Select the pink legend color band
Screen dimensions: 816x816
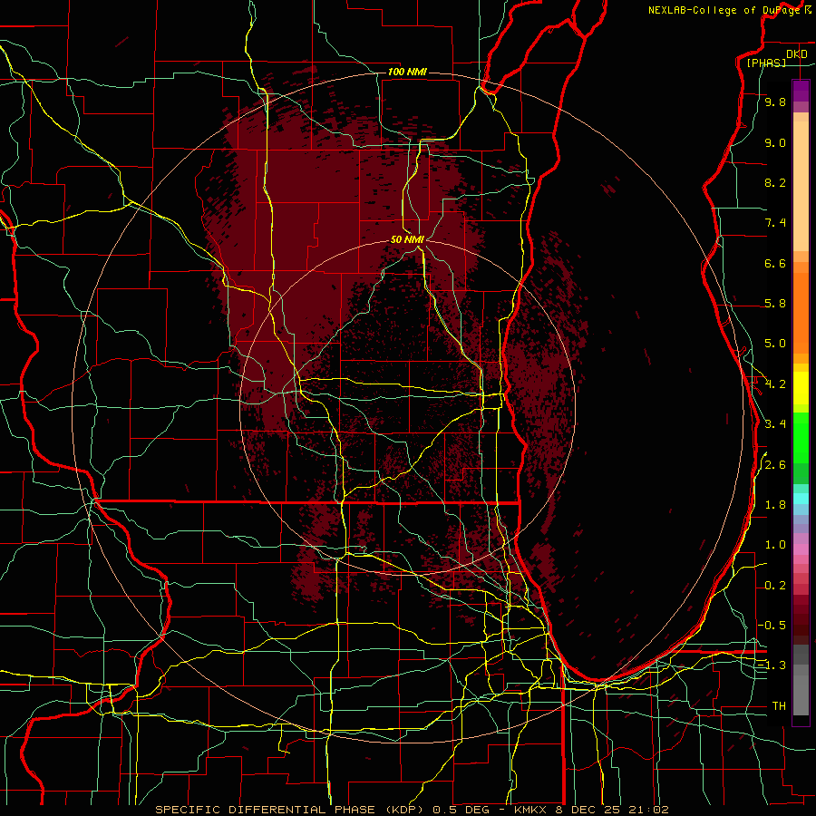tap(801, 549)
